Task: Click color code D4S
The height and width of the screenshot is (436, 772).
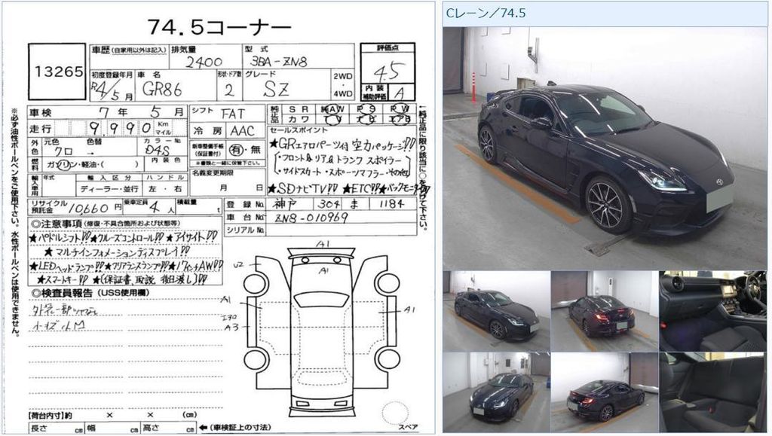Action: (157, 151)
